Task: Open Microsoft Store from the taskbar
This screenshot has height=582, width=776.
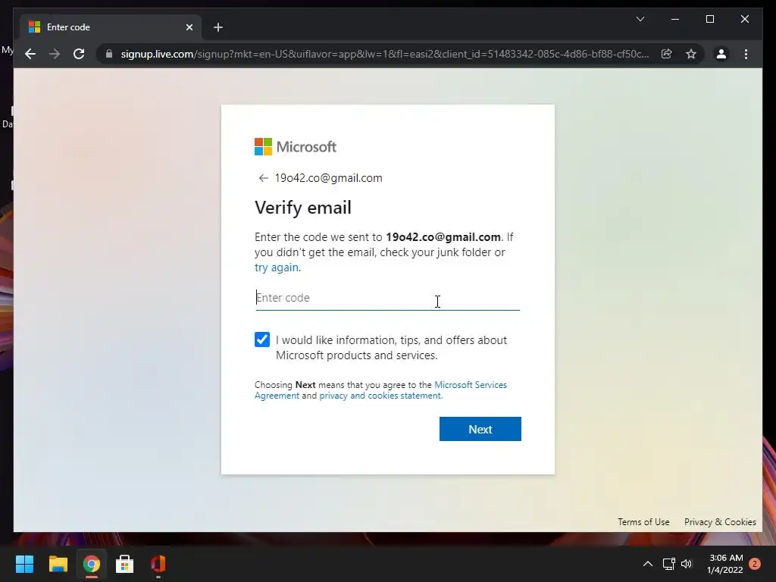Action: pyautogui.click(x=125, y=564)
